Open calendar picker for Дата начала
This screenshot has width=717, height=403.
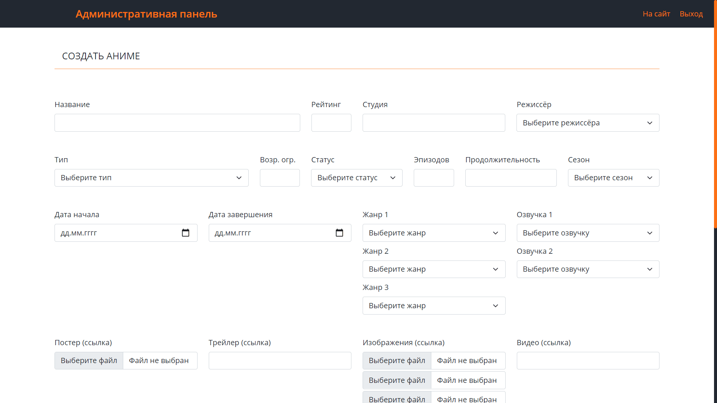tap(186, 233)
